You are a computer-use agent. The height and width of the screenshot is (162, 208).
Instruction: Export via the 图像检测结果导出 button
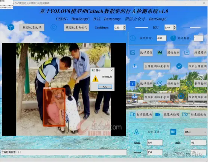(x=157, y=66)
